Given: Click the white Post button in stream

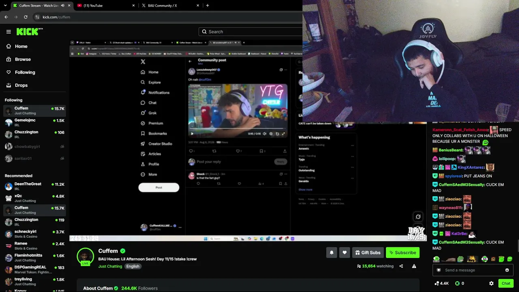Looking at the screenshot, I should tap(159, 187).
